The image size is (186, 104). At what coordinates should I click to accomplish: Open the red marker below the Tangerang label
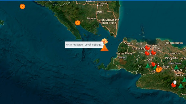tap(147, 53)
